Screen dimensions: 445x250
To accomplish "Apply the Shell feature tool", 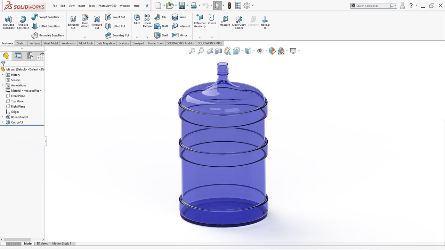I will tap(161, 35).
